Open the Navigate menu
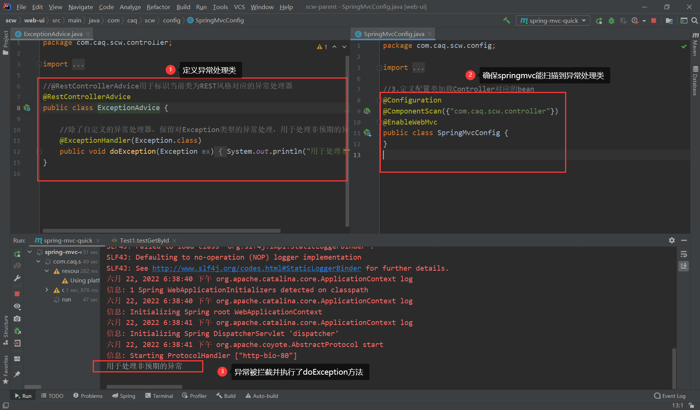Viewport: 700px width, 410px height. point(81,7)
